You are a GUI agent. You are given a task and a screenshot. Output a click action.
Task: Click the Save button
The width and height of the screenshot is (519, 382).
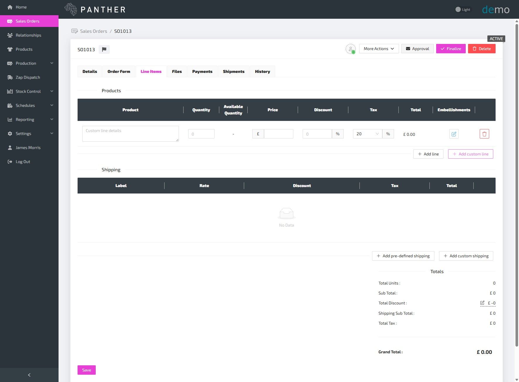coord(87,370)
